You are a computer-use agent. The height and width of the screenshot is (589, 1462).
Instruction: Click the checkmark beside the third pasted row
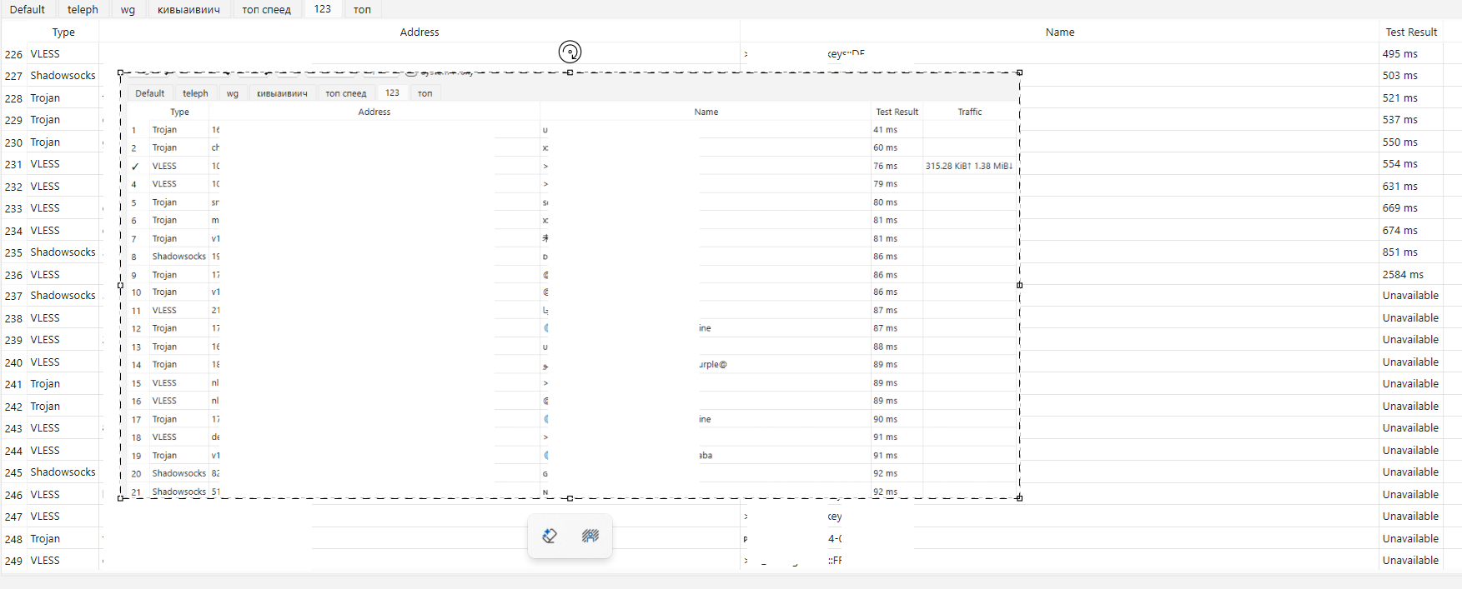click(x=134, y=167)
